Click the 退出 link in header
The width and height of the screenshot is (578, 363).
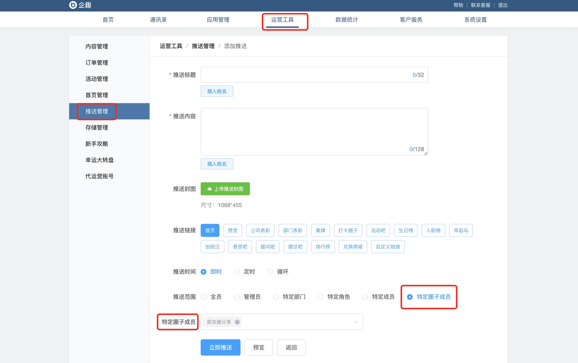(x=503, y=5)
